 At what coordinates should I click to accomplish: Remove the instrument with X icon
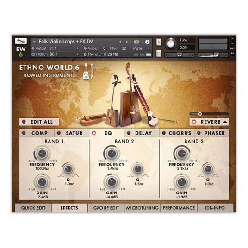(232, 38)
